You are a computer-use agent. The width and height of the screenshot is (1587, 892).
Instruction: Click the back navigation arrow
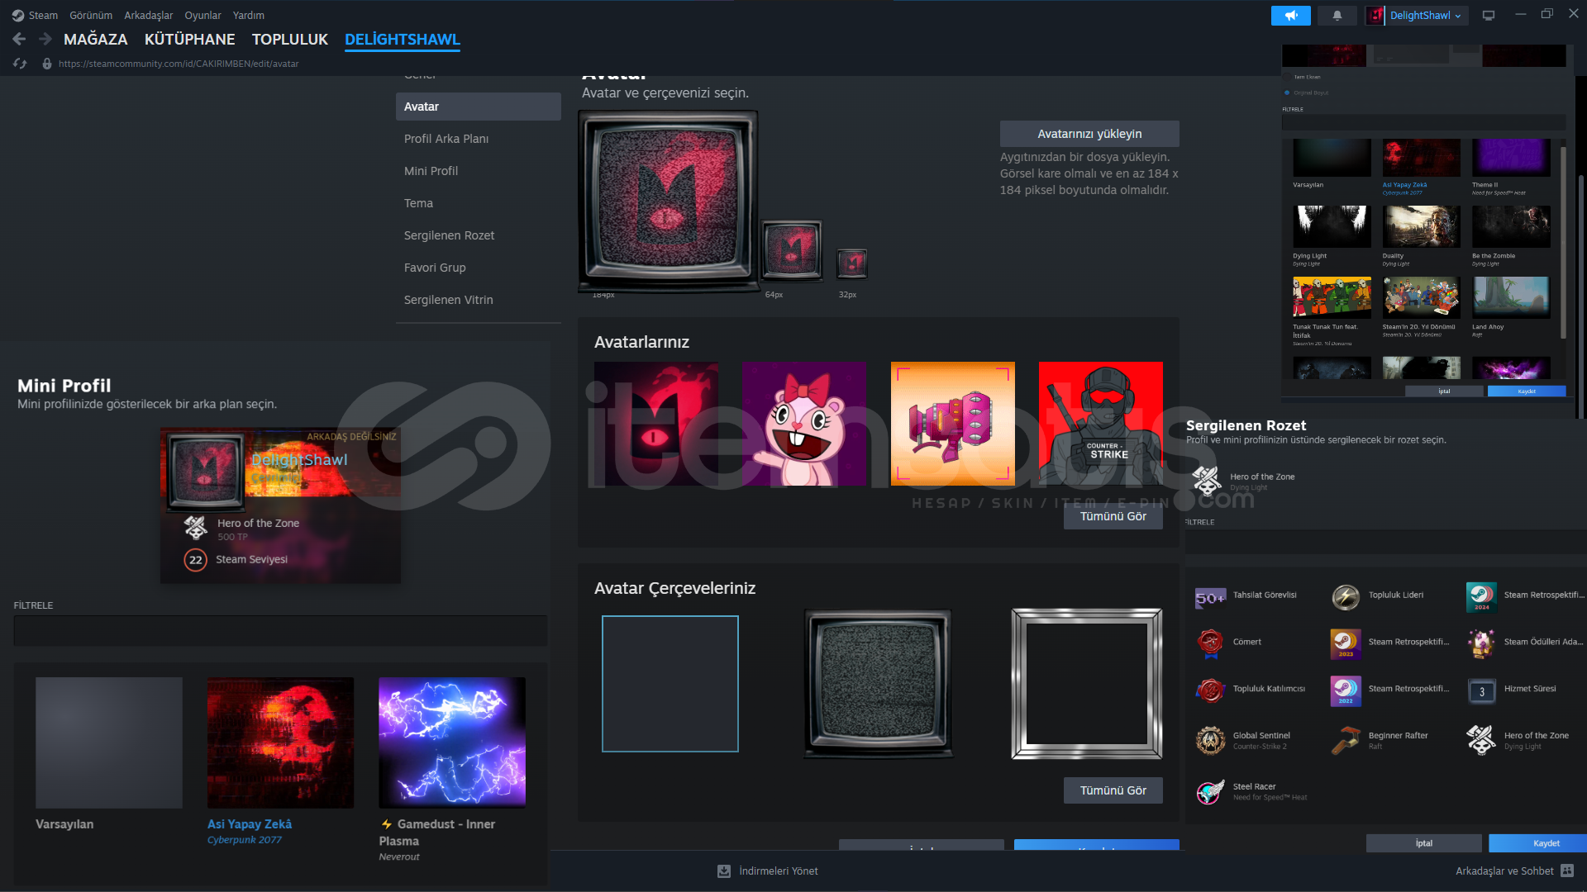[19, 39]
